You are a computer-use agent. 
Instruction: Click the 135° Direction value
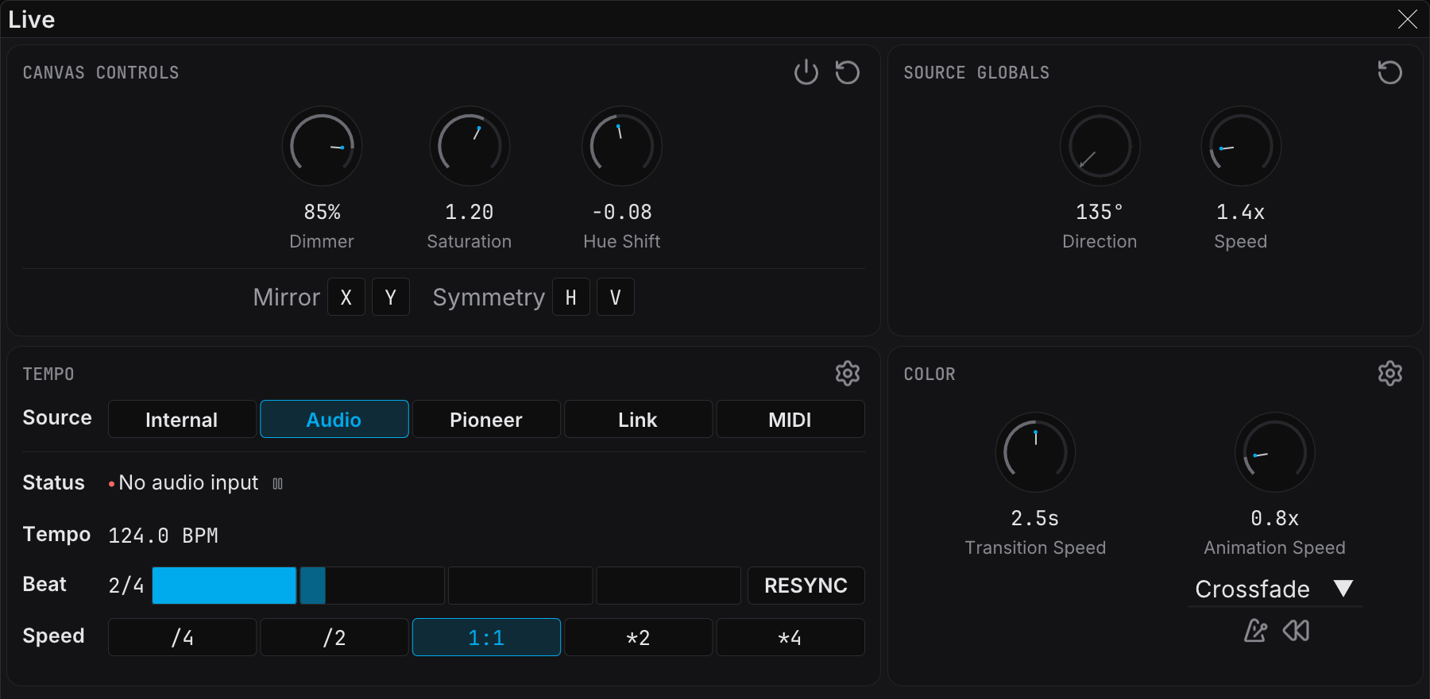(x=1100, y=212)
